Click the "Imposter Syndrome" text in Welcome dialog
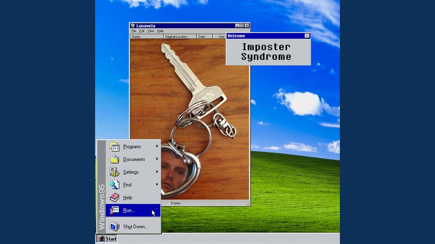The width and height of the screenshot is (435, 244). pos(266,52)
